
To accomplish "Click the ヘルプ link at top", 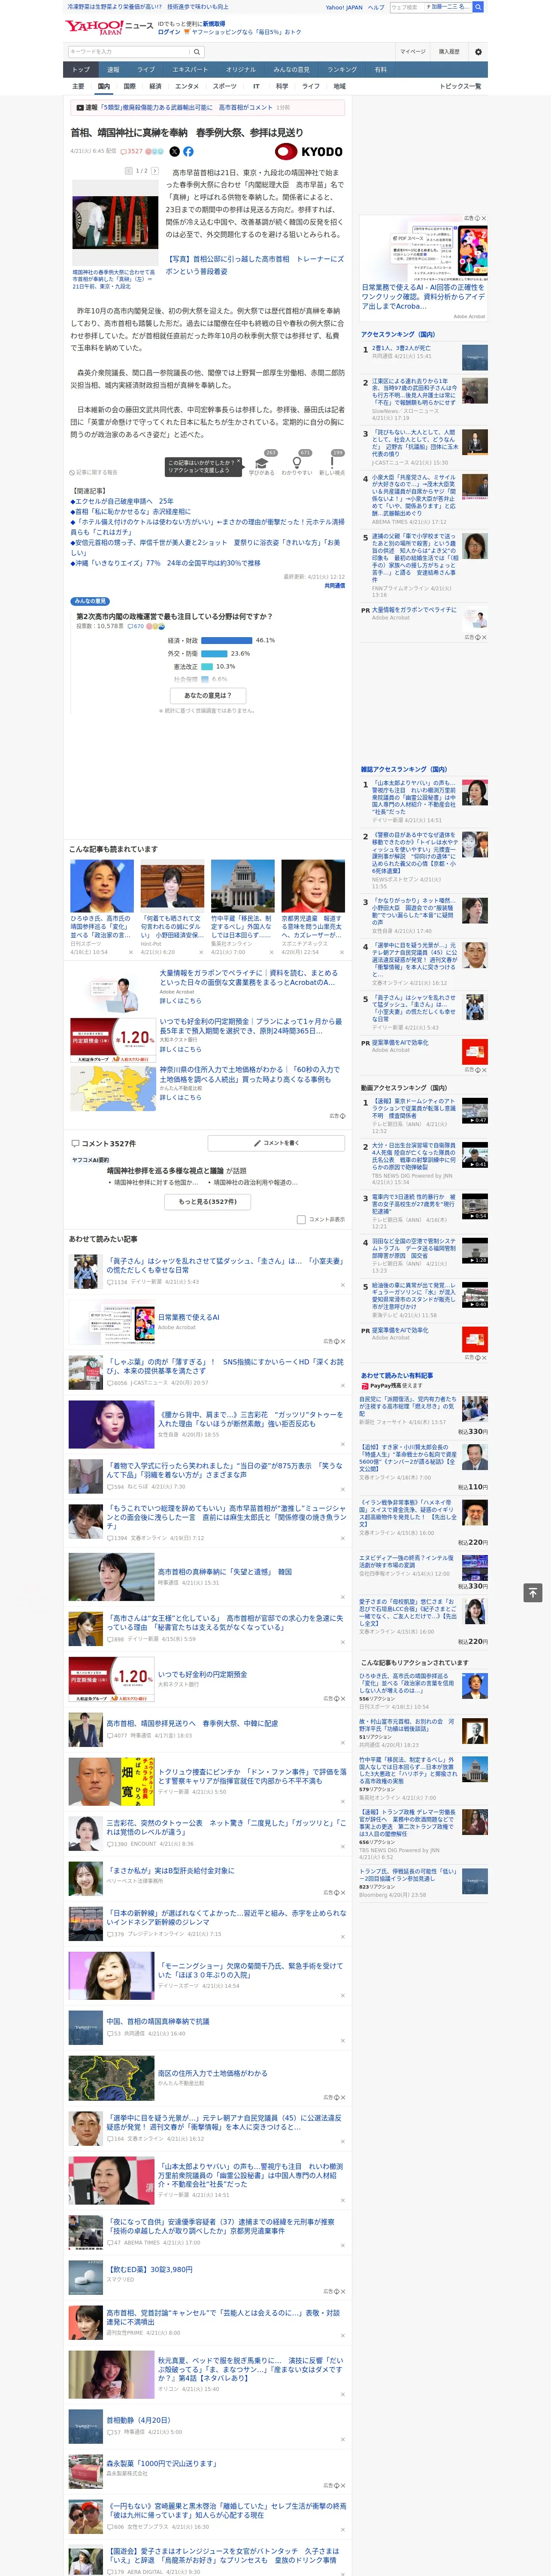I will pyautogui.click(x=375, y=7).
